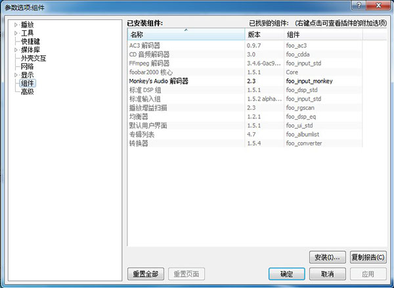Select the 组件 tree item
The width and height of the screenshot is (394, 288).
[28, 84]
